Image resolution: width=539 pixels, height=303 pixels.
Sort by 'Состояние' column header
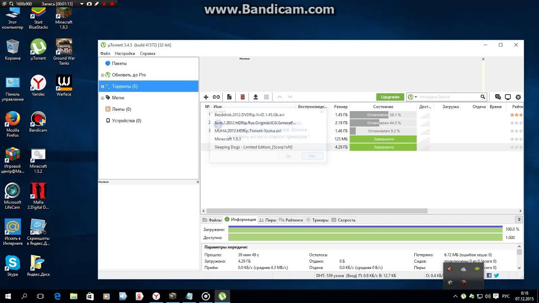[383, 107]
